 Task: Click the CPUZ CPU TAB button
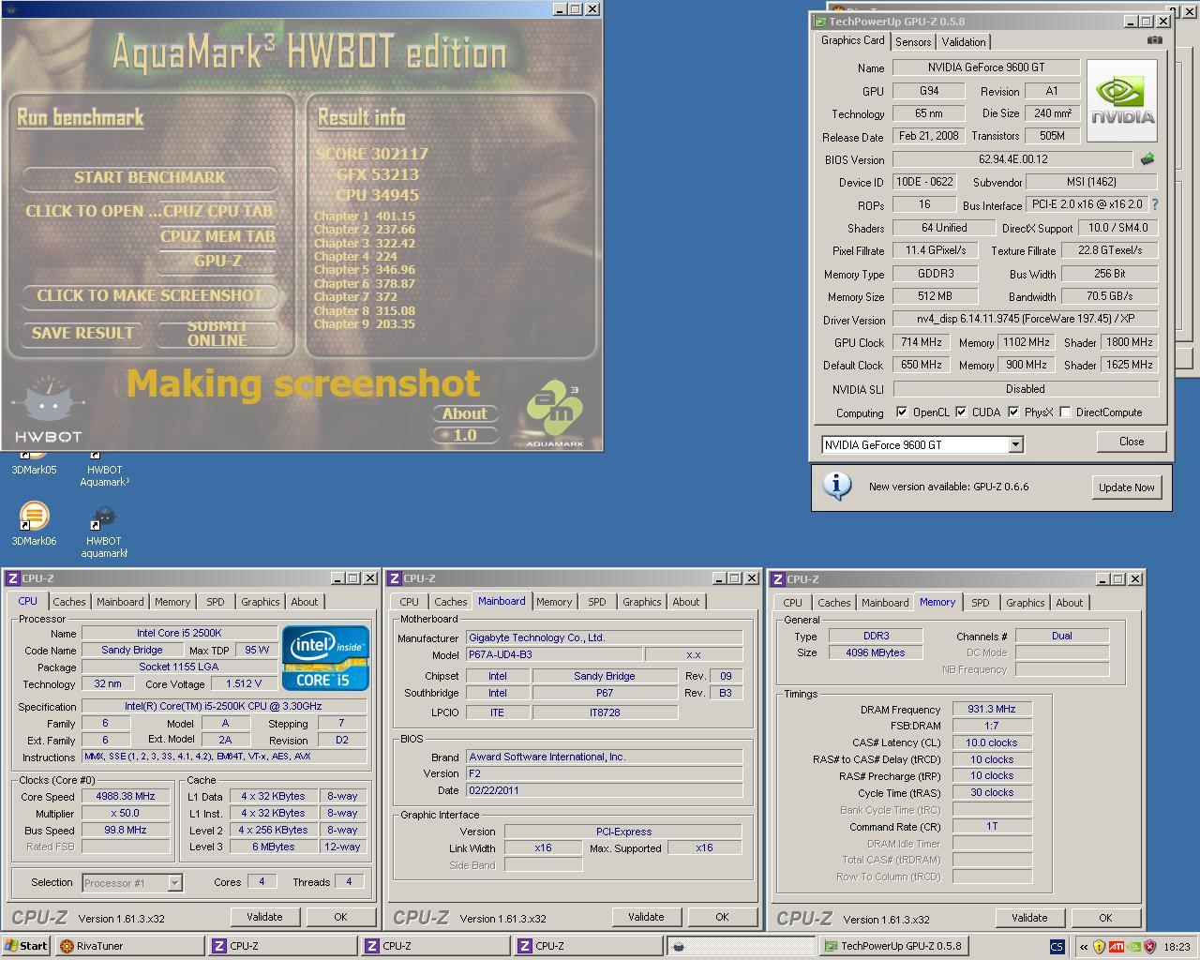pos(217,211)
